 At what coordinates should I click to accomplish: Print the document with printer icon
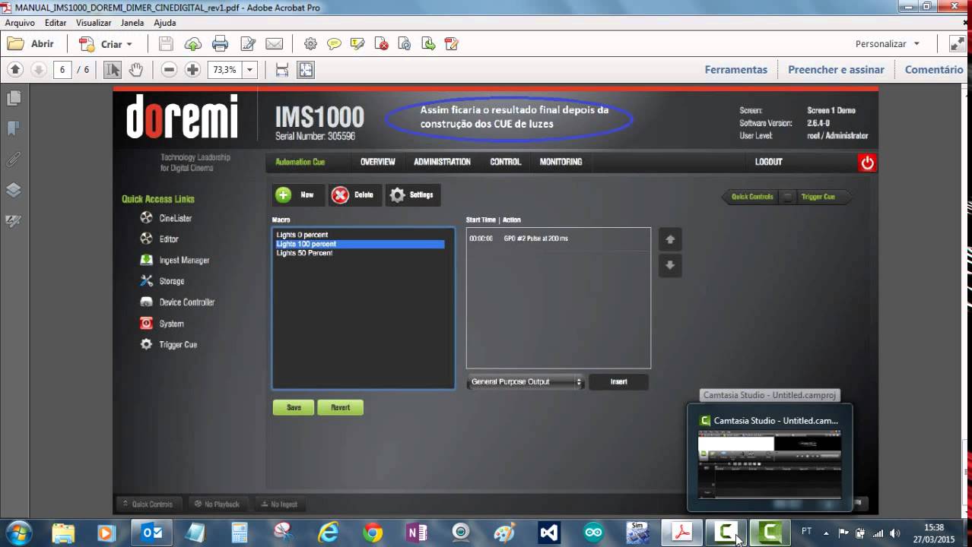[x=221, y=44]
